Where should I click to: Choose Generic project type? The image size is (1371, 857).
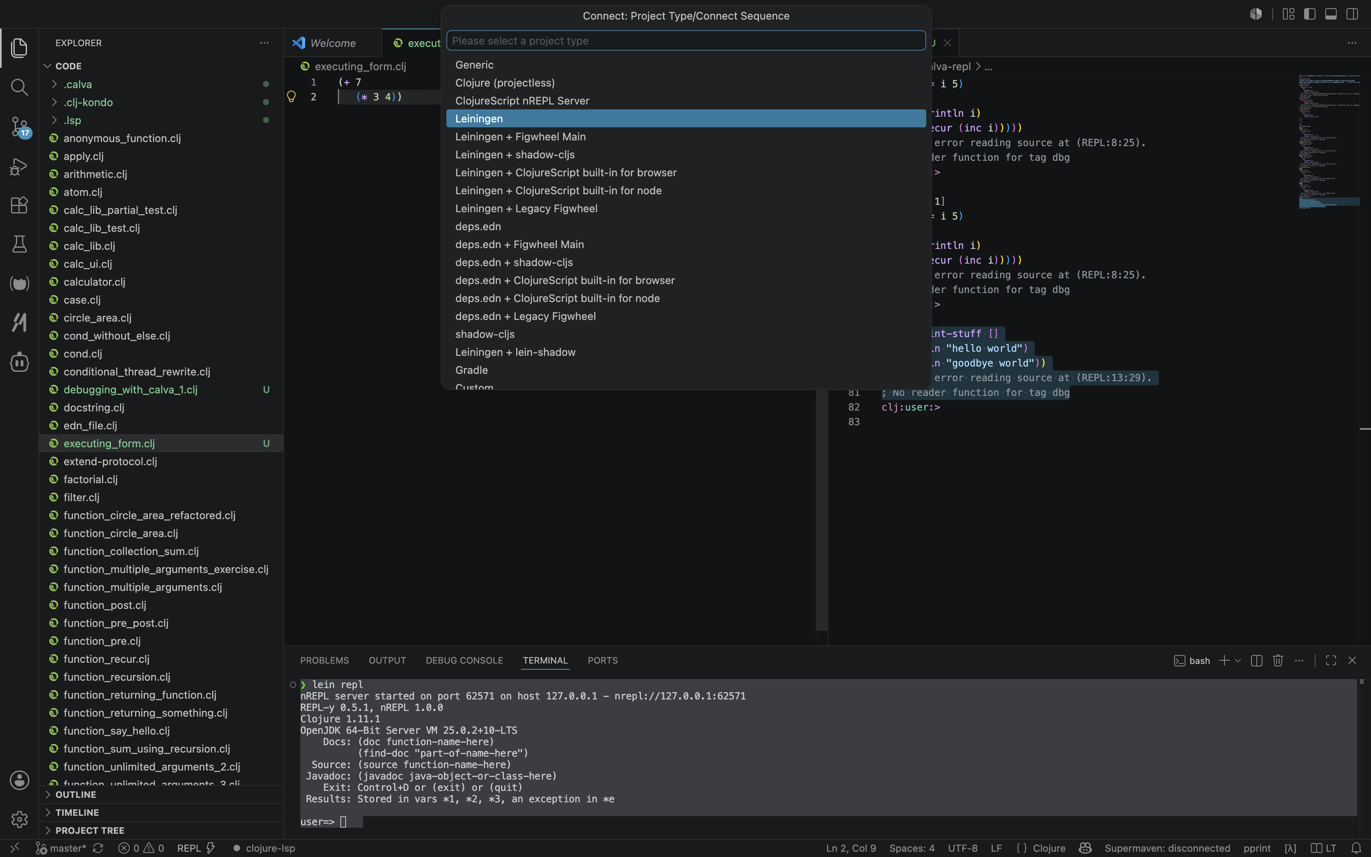[685, 64]
